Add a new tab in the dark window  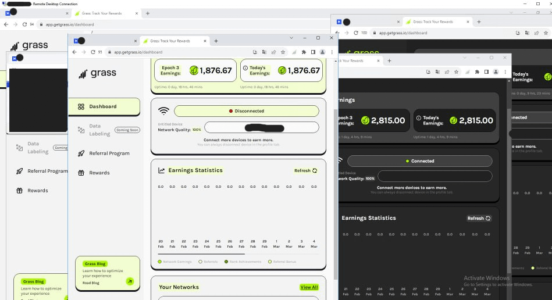[x=389, y=61]
